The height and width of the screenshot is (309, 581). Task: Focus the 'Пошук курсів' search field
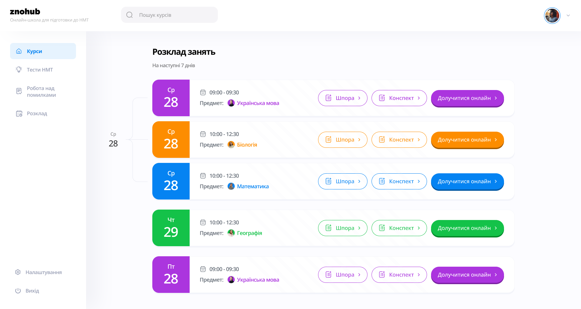(x=169, y=15)
